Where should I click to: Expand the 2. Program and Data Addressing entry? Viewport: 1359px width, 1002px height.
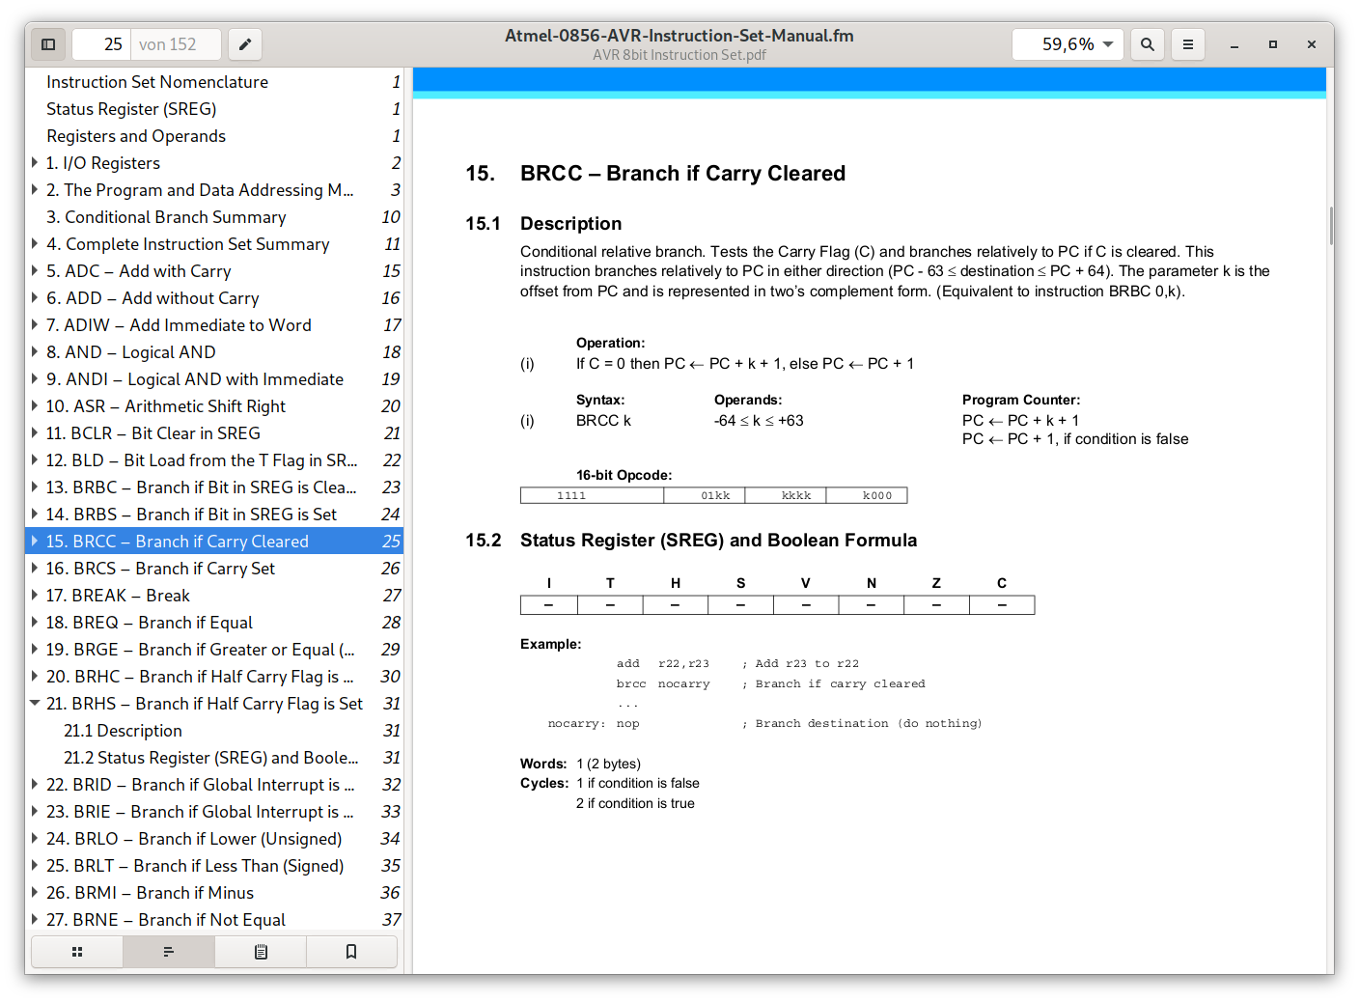[36, 189]
